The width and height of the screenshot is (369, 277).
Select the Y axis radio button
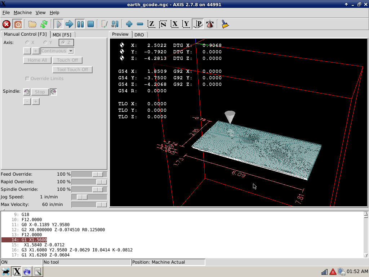[x=45, y=43]
